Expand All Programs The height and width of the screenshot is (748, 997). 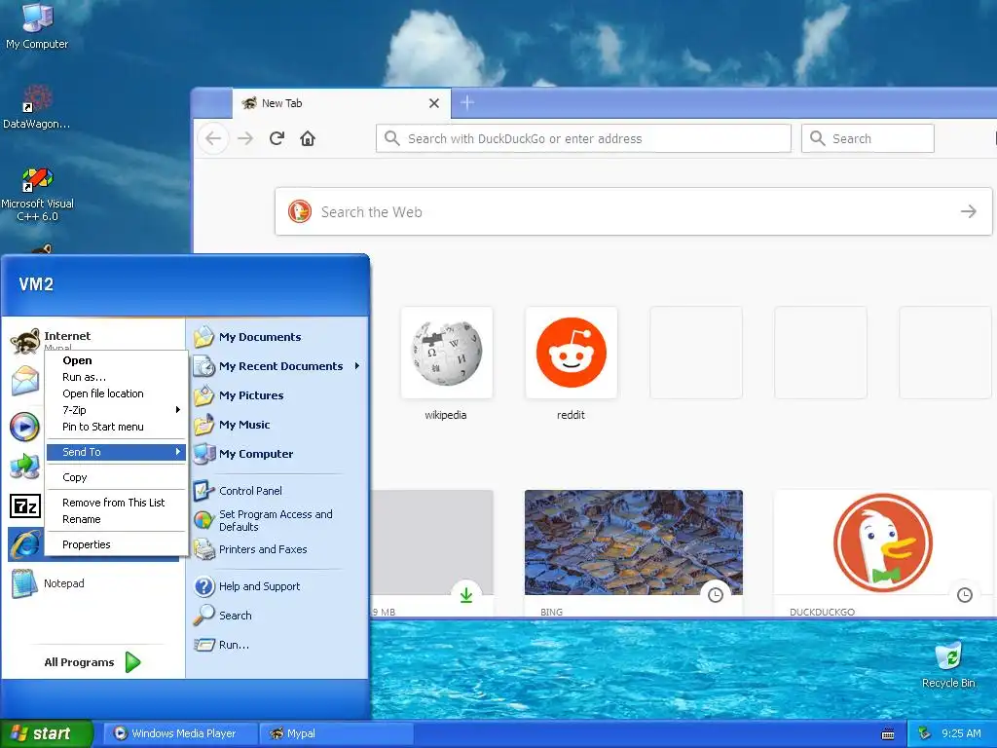pyautogui.click(x=92, y=662)
